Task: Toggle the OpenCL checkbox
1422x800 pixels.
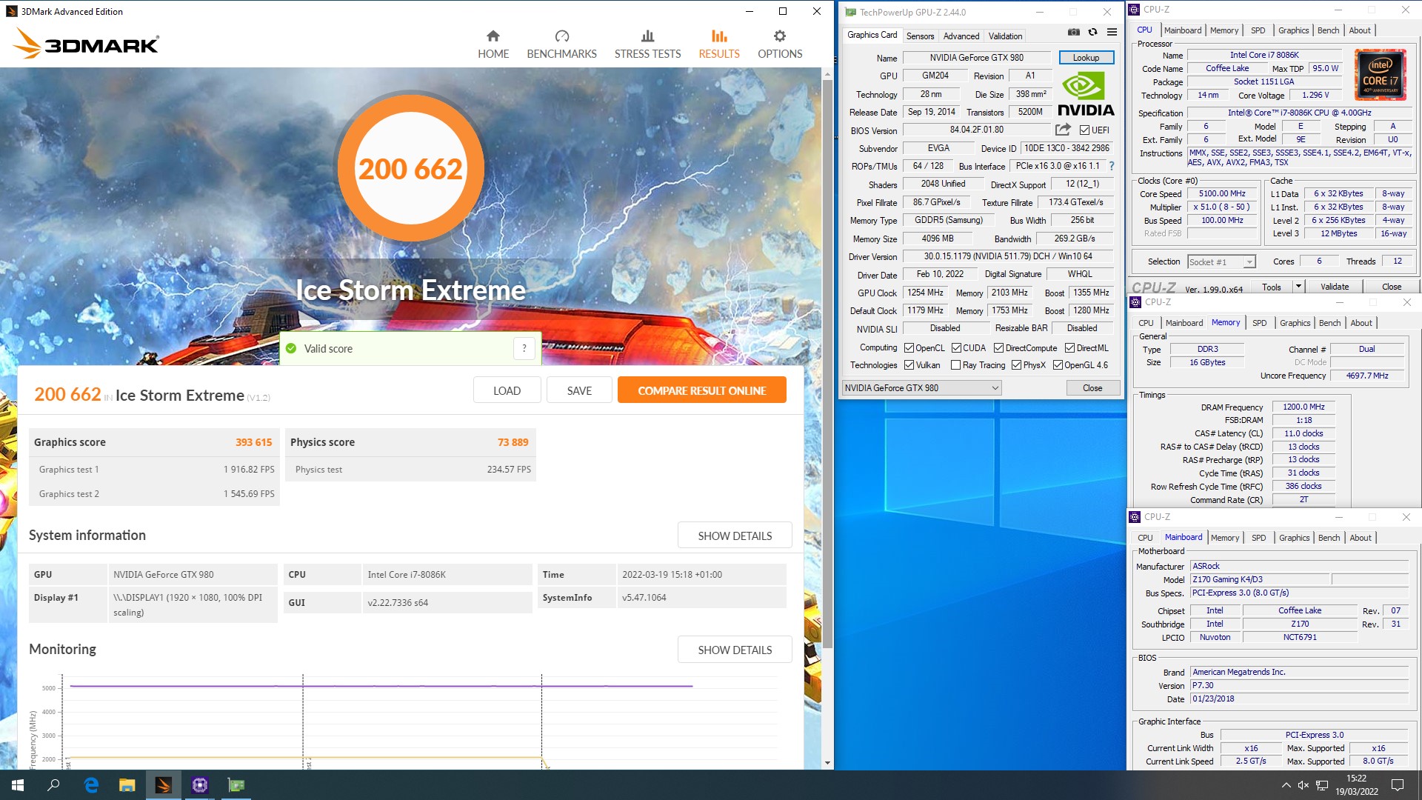Action: click(909, 348)
